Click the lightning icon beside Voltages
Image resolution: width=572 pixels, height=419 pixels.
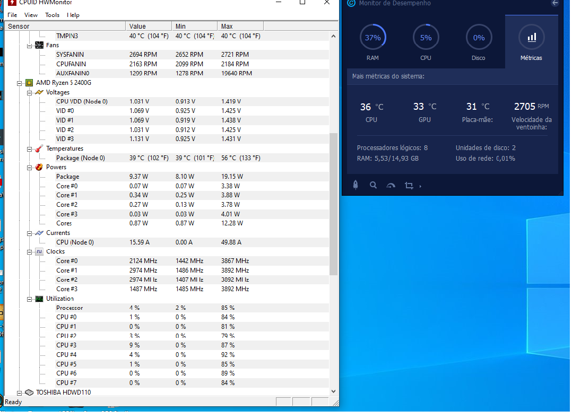(39, 92)
